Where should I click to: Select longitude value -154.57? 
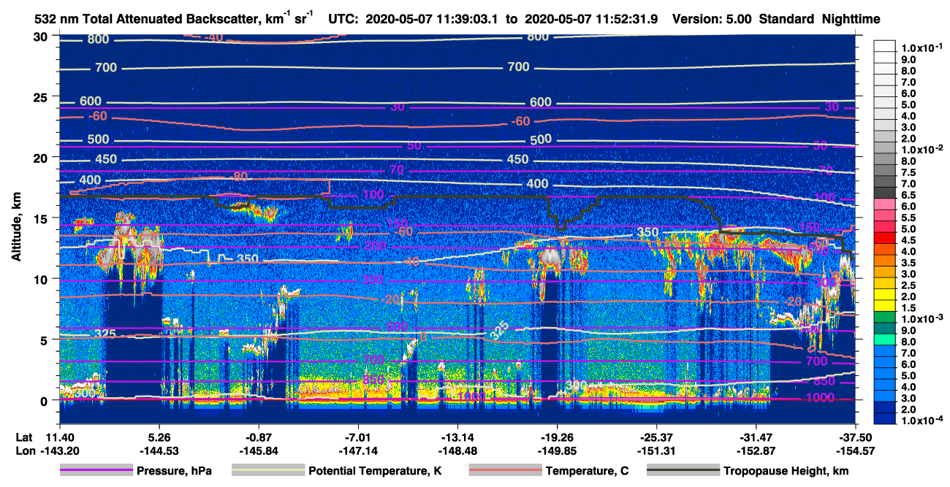coord(855,451)
